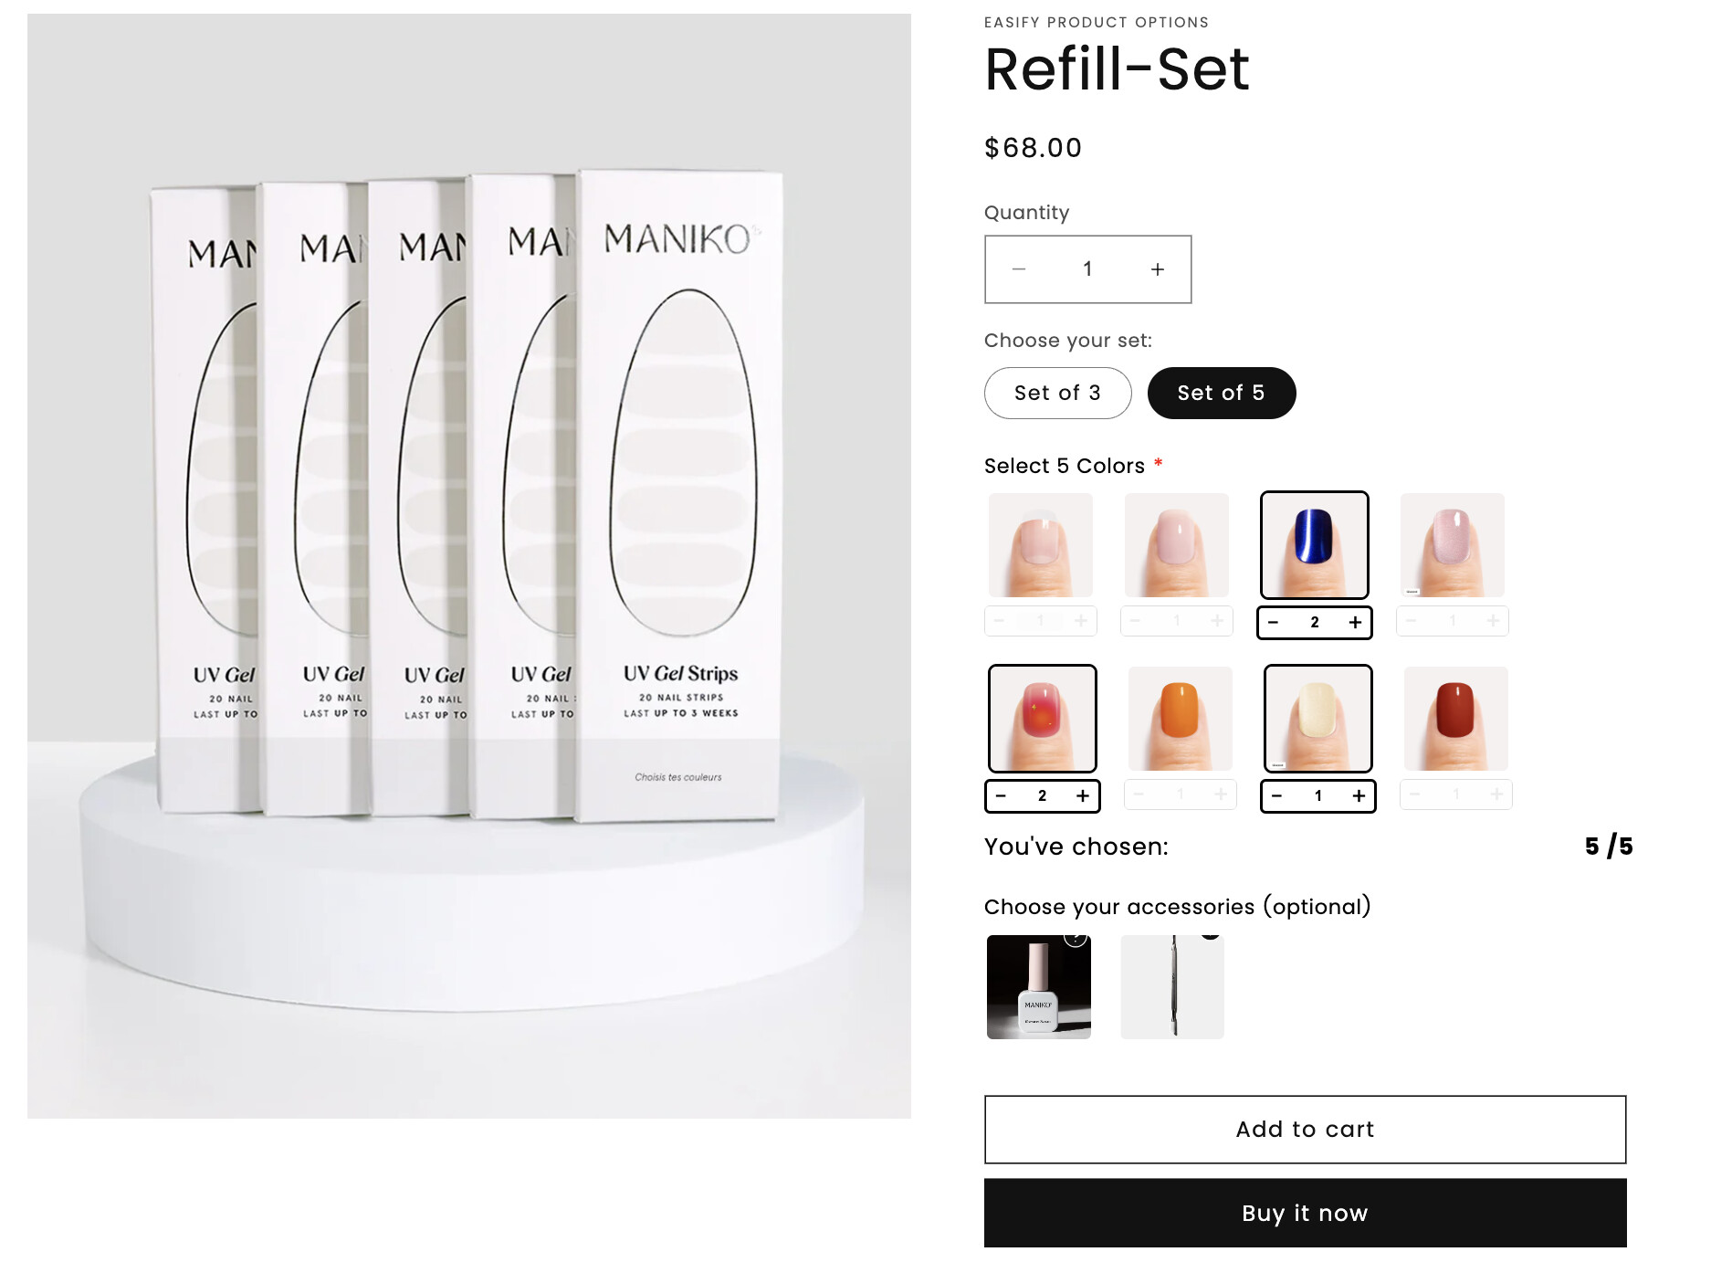Select the cream yellow nail color
This screenshot has width=1711, height=1273.
(1317, 719)
